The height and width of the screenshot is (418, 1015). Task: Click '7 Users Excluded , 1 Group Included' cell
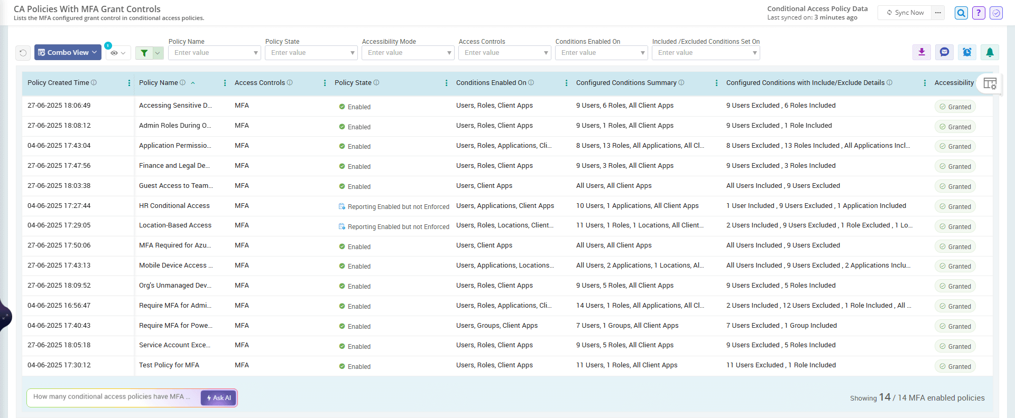coord(781,326)
